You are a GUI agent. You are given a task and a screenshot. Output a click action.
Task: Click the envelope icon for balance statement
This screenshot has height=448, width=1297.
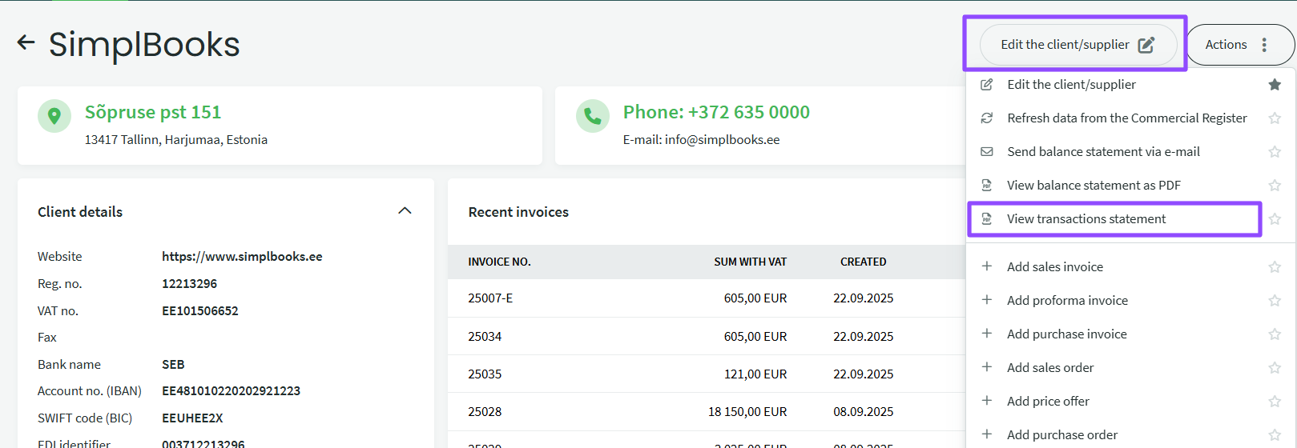pyautogui.click(x=987, y=152)
